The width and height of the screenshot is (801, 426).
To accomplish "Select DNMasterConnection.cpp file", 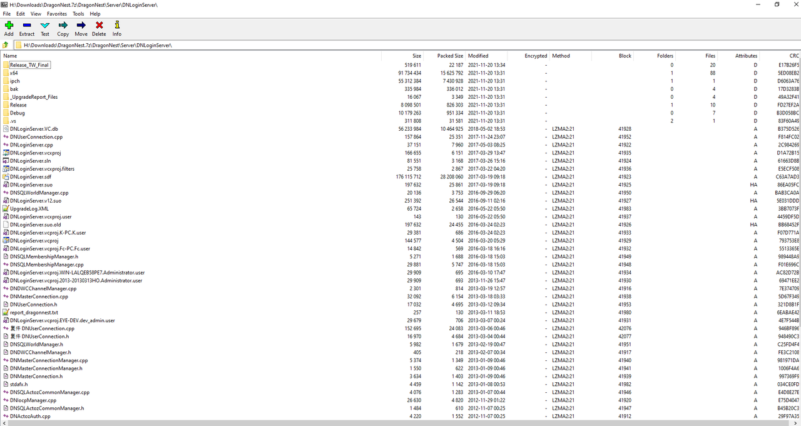I will coord(39,297).
